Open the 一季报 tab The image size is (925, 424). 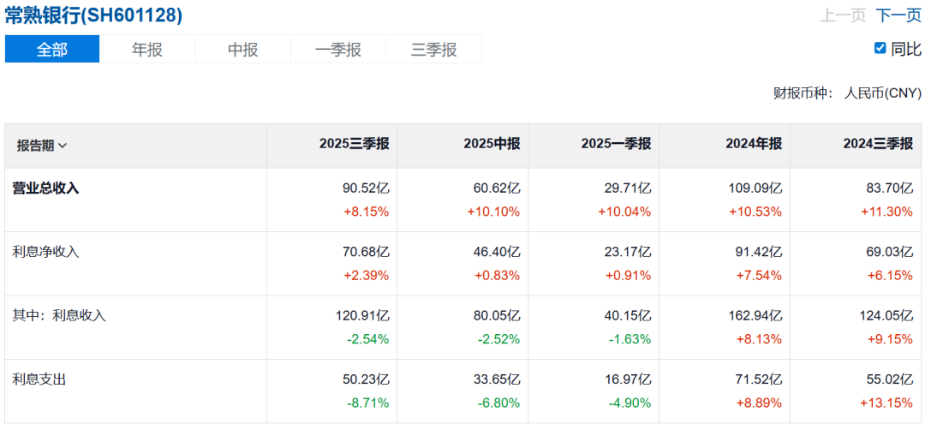pyautogui.click(x=338, y=50)
